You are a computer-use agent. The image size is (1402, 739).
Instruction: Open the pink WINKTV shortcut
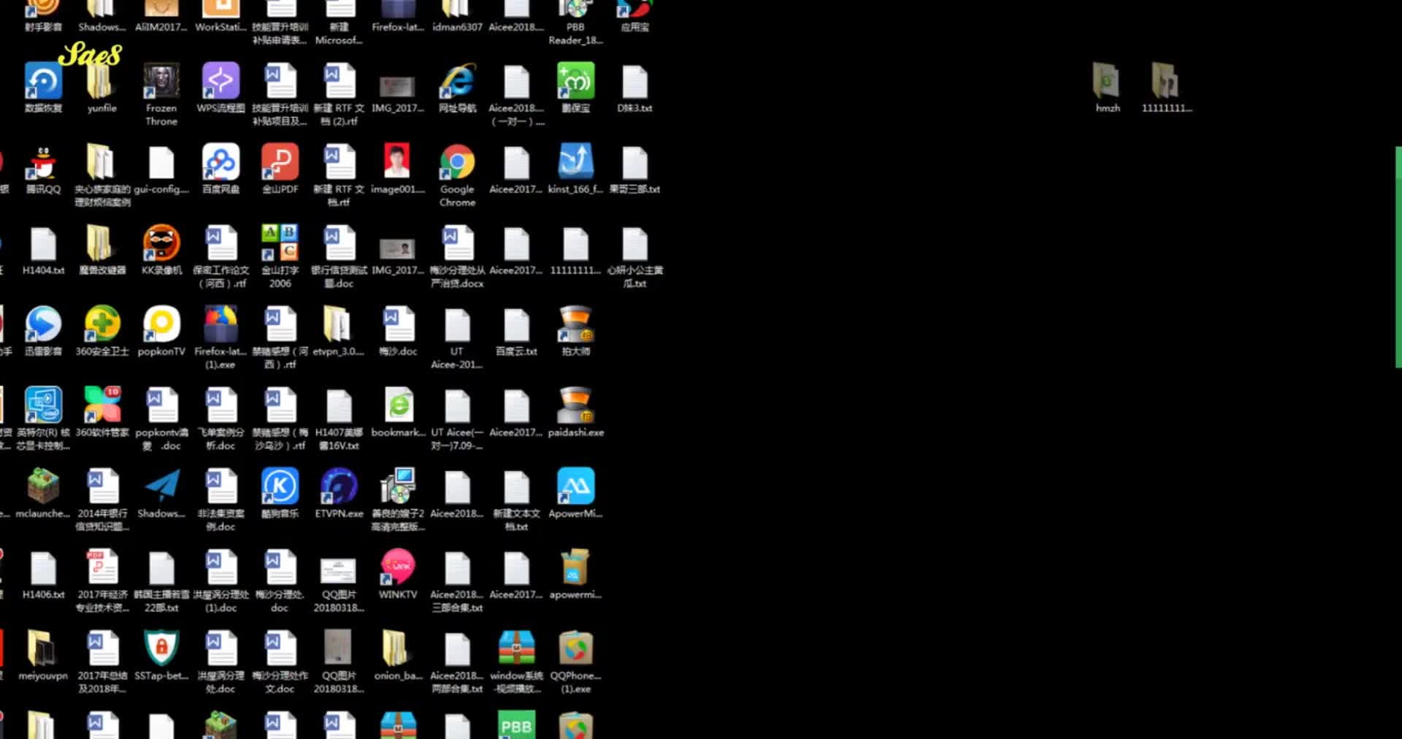[398, 568]
